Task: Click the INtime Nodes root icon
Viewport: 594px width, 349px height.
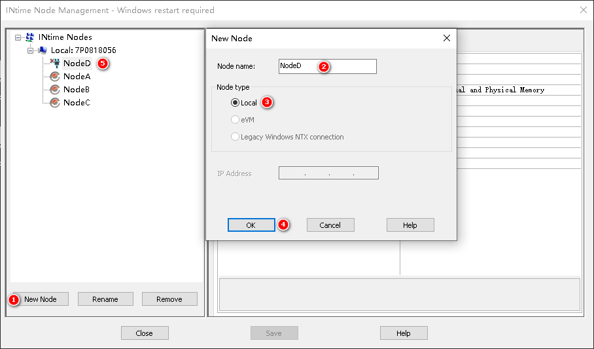Action: pos(30,37)
